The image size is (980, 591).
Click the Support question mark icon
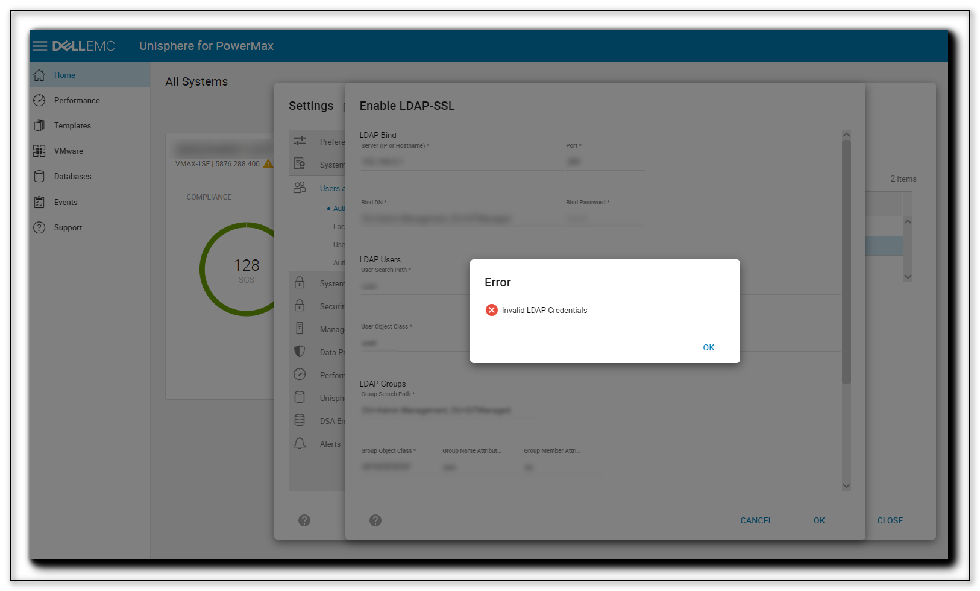(39, 227)
